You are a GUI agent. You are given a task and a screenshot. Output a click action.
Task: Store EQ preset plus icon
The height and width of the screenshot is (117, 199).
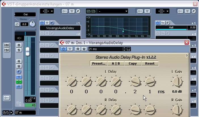88,11
